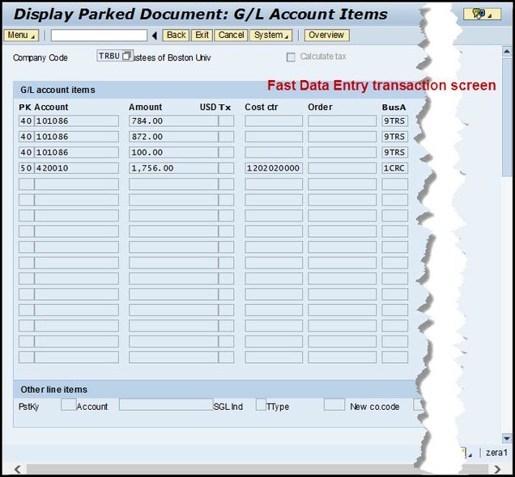Open the System dropdown menu
This screenshot has height=477, width=515.
click(271, 35)
